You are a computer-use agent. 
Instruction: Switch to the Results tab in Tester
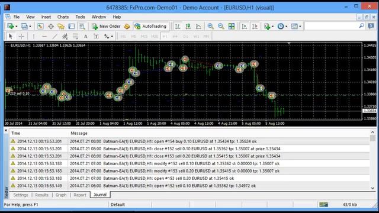click(41, 195)
